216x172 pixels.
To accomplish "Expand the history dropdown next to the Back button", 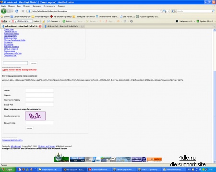I will (12, 11).
